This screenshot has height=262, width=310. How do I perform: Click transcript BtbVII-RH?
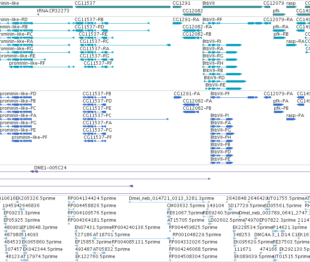point(213,63)
